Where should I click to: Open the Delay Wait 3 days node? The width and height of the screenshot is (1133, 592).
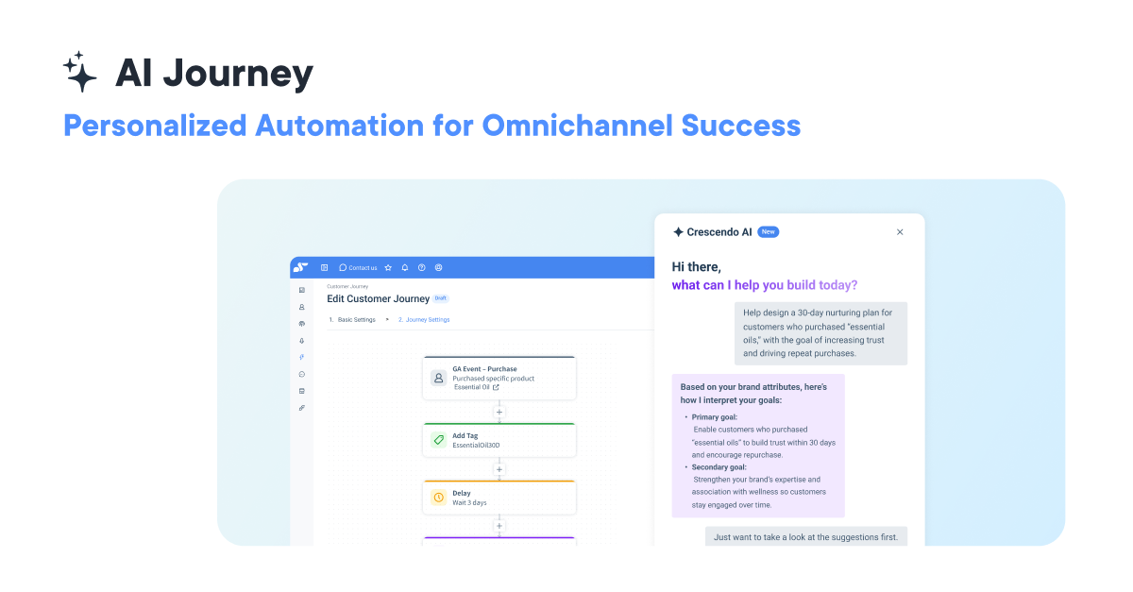point(499,498)
